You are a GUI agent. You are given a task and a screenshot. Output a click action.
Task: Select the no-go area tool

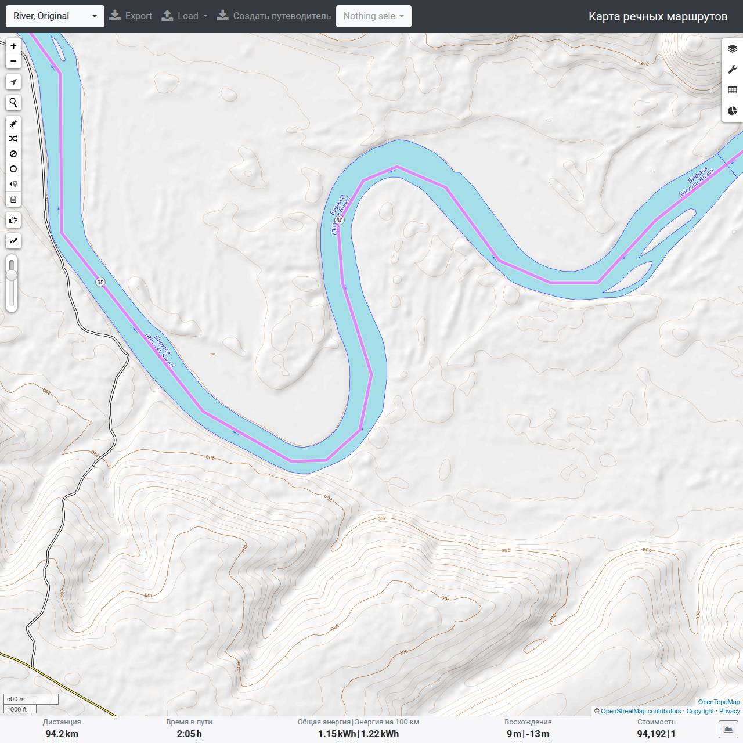pyautogui.click(x=13, y=154)
